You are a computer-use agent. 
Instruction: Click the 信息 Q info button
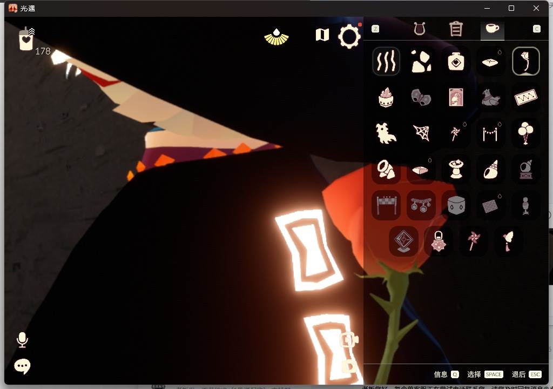point(446,374)
